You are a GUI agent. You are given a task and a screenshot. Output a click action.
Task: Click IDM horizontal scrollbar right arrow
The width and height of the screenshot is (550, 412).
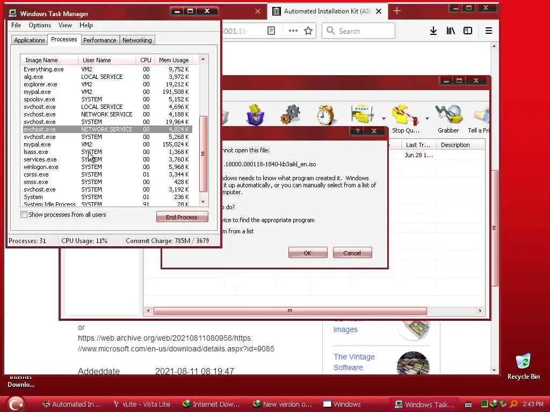[480, 311]
